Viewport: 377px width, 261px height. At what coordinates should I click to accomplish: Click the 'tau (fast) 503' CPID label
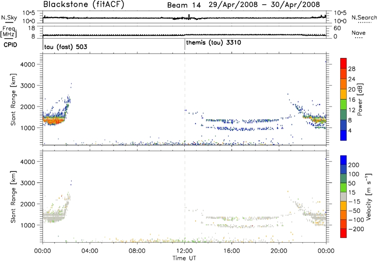(x=66, y=47)
